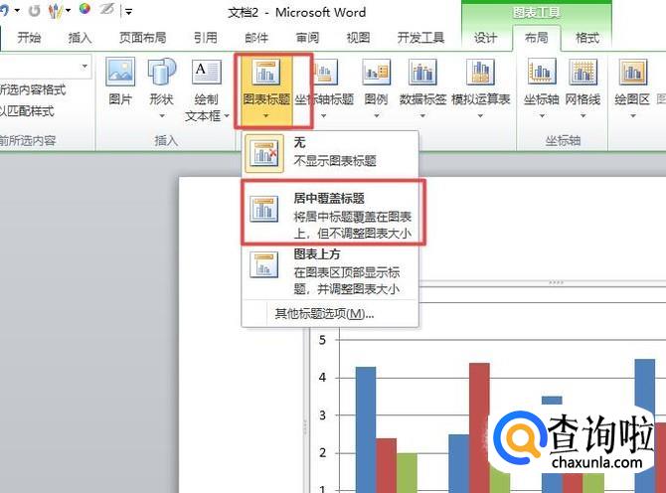Expand the chart element selector combo box
The image size is (666, 493).
point(84,66)
